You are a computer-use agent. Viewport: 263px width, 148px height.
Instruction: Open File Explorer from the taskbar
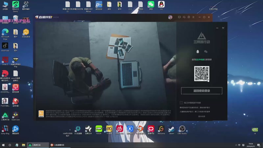point(23,145)
